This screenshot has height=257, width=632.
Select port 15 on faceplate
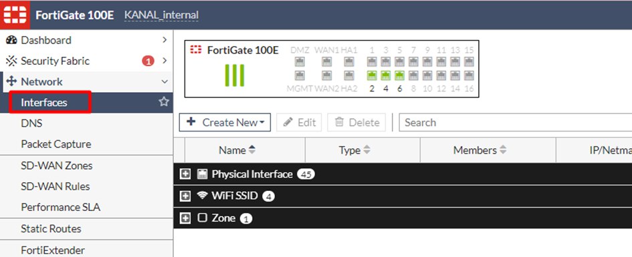click(469, 61)
